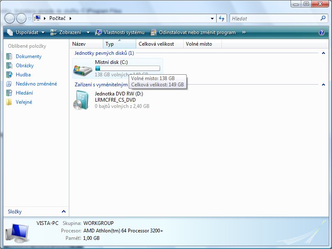
Task: Sort by Celková velikost column header
Action: (160, 44)
